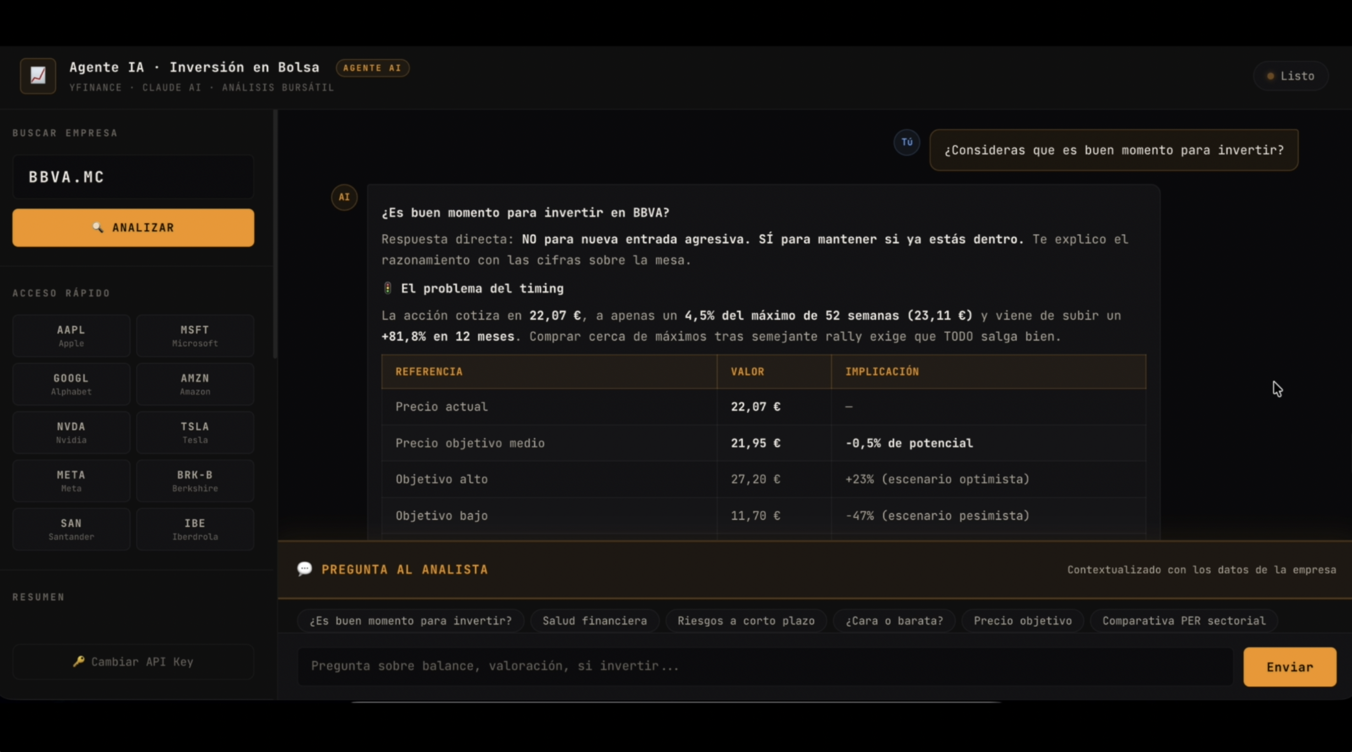Image resolution: width=1352 pixels, height=752 pixels.
Task: Click the Tú user avatar
Action: [x=907, y=142]
